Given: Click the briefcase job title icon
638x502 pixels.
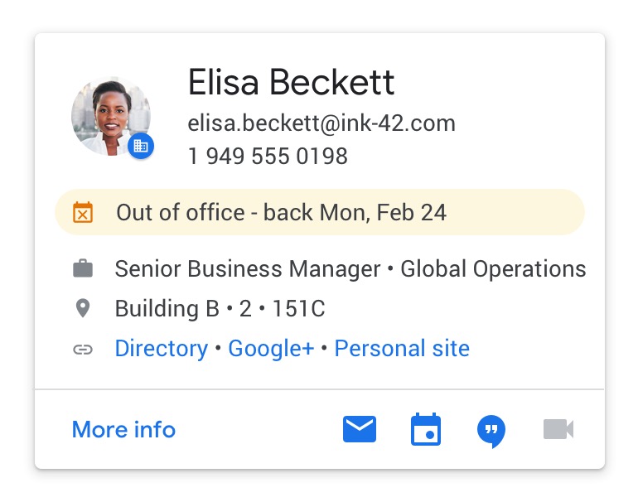Looking at the screenshot, I should coord(83,269).
